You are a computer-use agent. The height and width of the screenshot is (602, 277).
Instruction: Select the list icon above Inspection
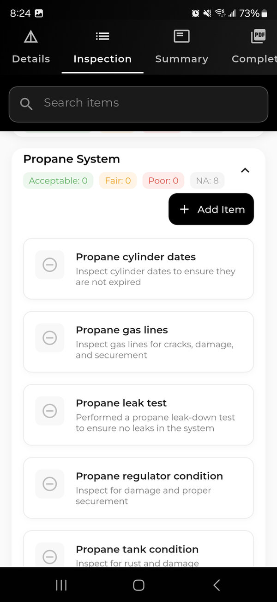[102, 36]
